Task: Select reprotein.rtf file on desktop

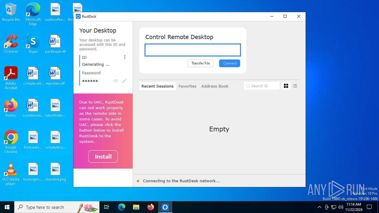Action: coord(55,76)
